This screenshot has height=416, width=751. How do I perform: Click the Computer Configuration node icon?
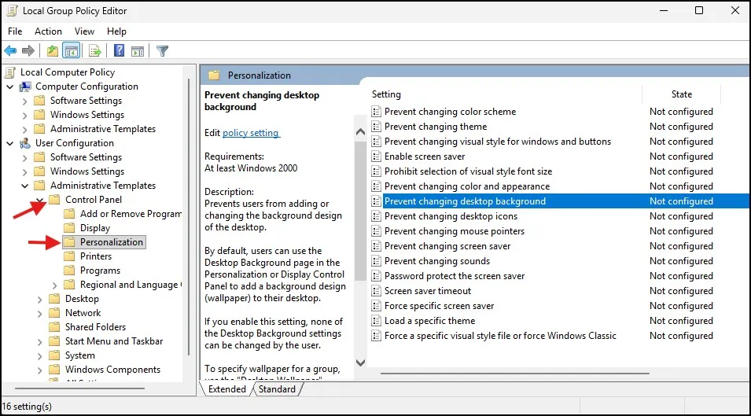(x=25, y=87)
